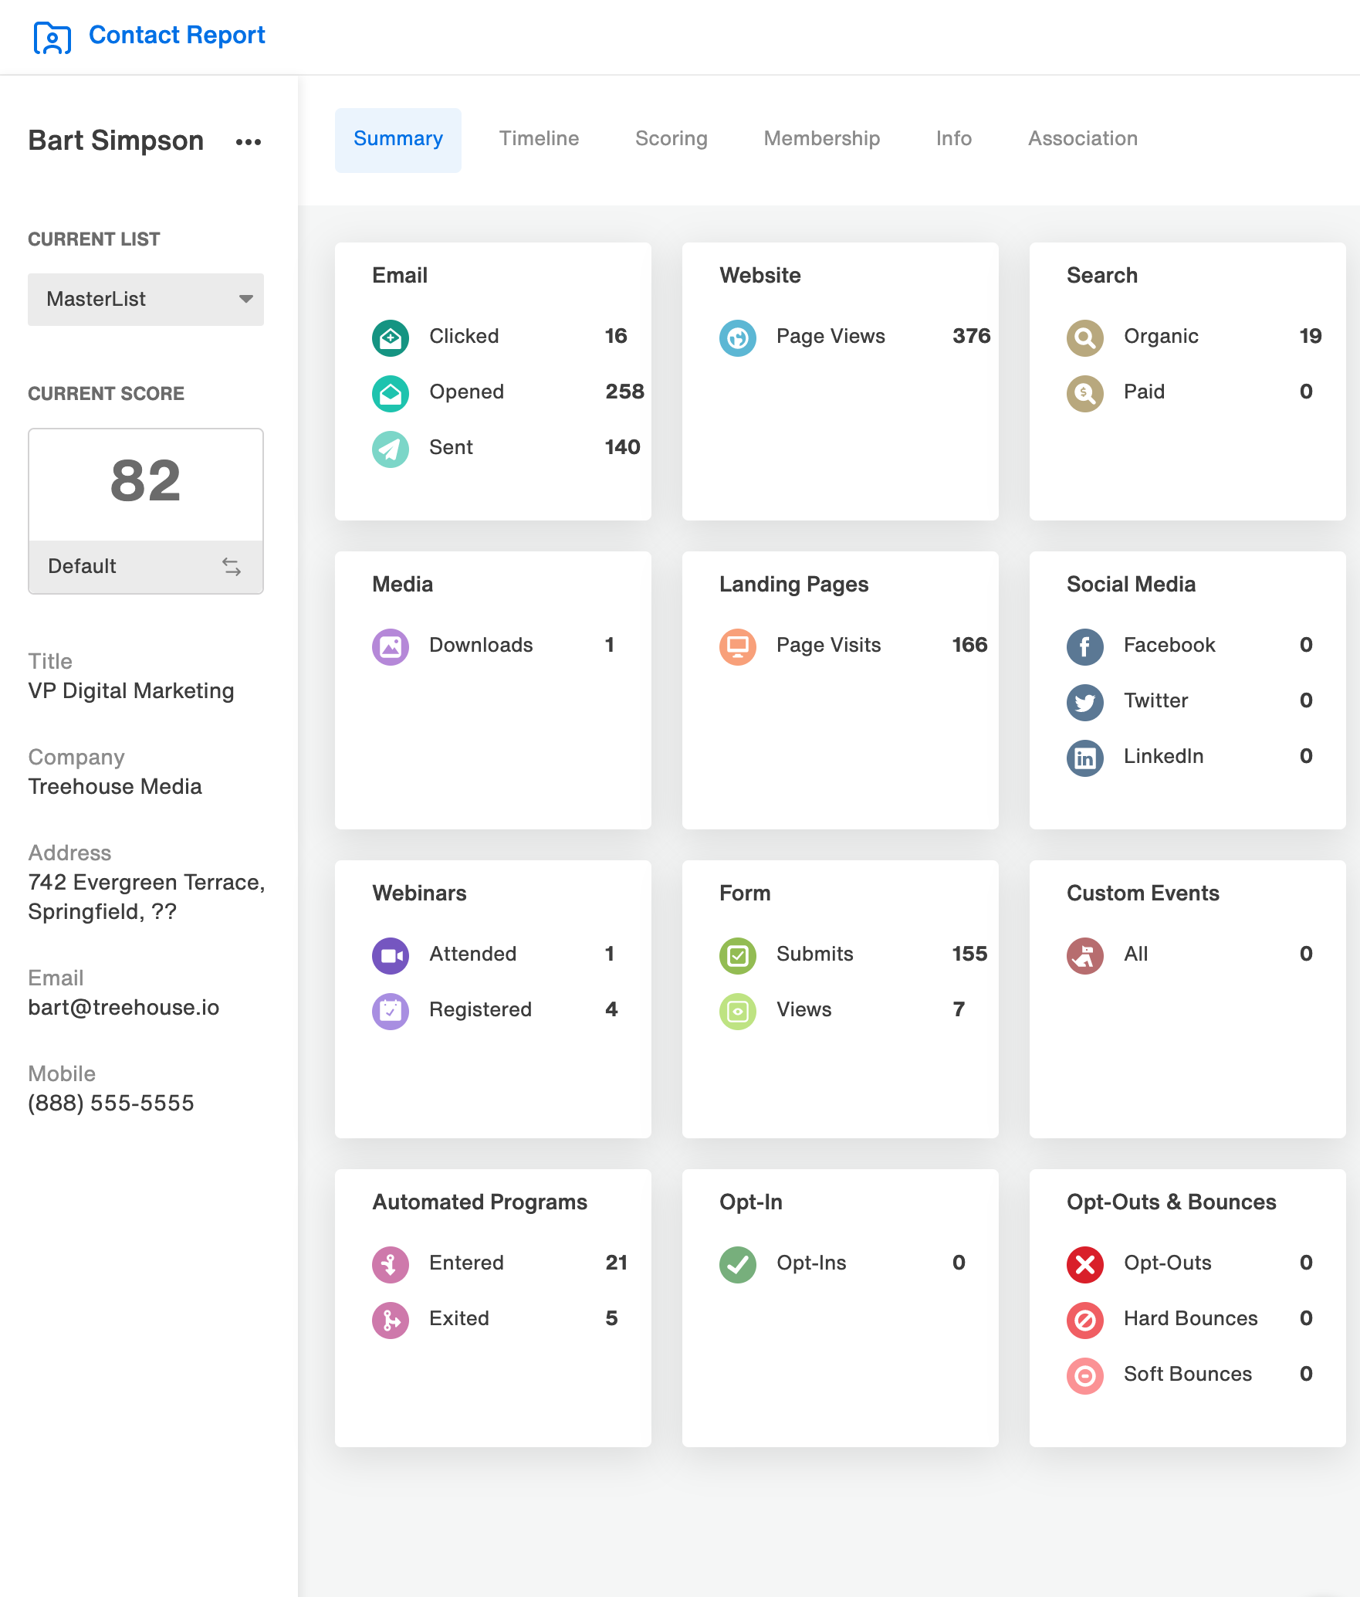Image resolution: width=1360 pixels, height=1597 pixels.
Task: Click the current score value 82
Action: (x=146, y=481)
